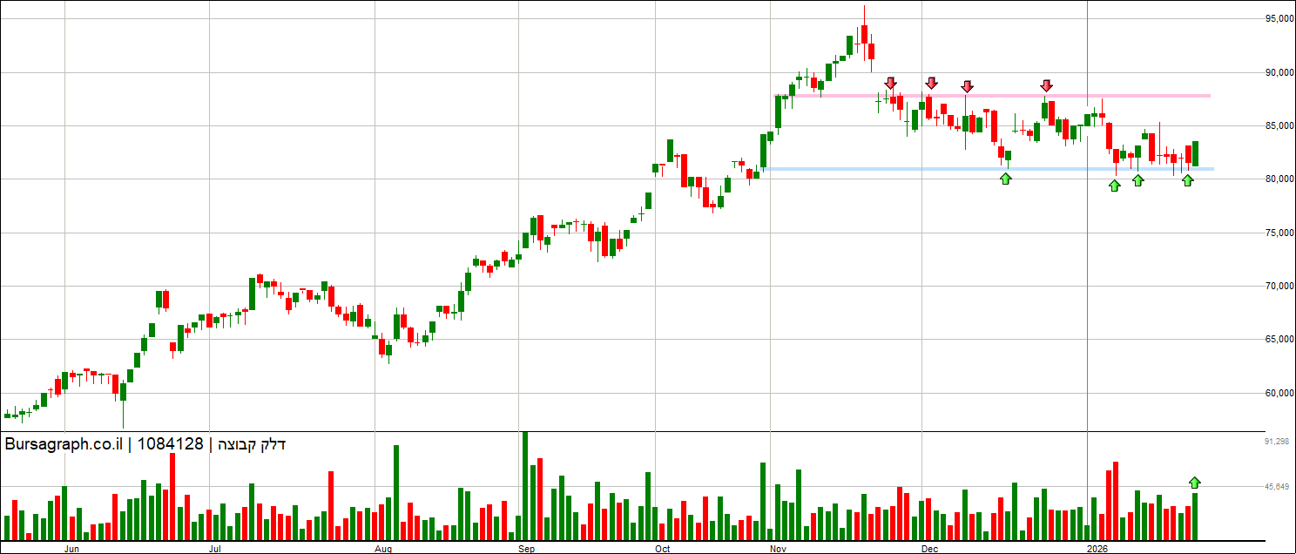Click the 75,000 price axis label
The height and width of the screenshot is (554, 1296).
tap(1280, 233)
